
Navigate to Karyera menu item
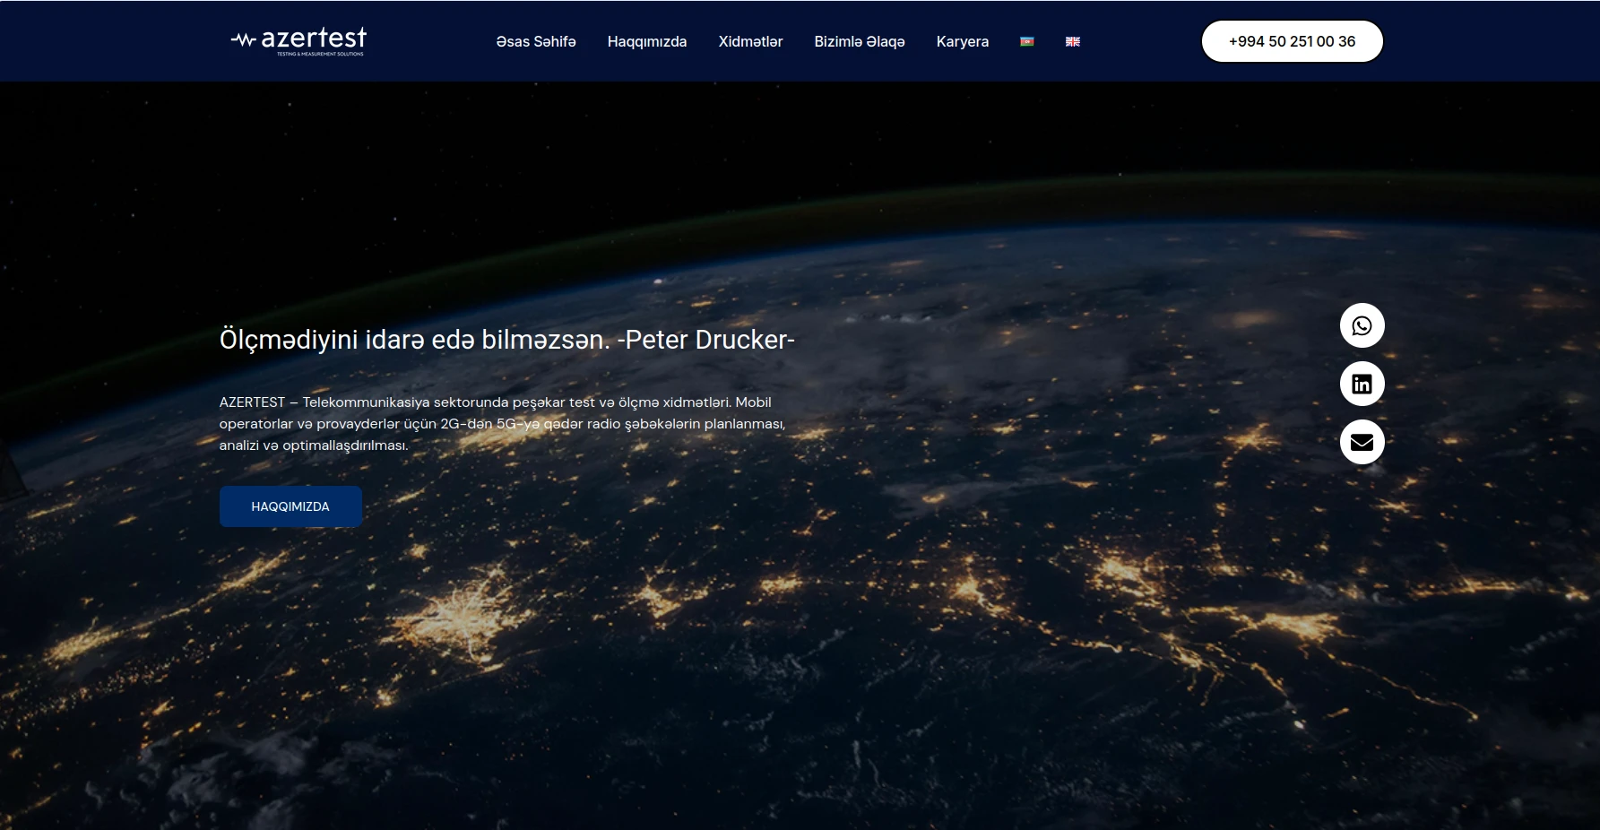(x=963, y=41)
